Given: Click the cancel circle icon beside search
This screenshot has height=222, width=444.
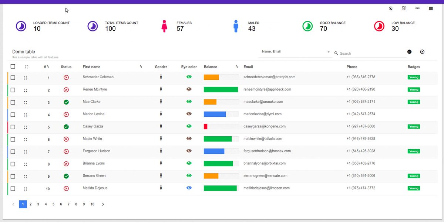Looking at the screenshot, I should click(x=422, y=52).
